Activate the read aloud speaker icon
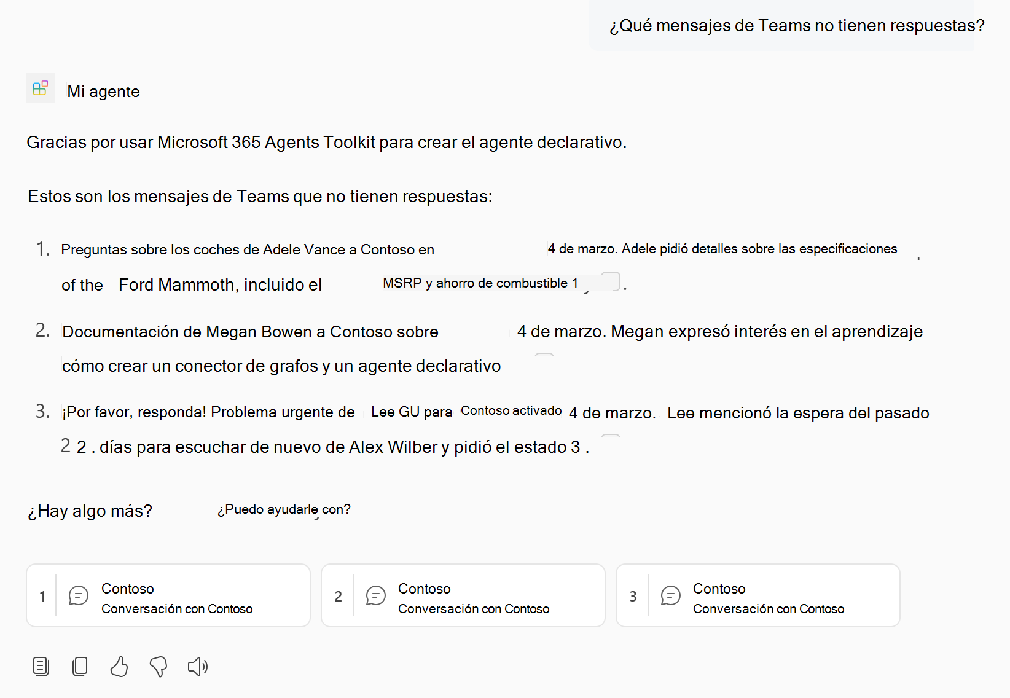Screen dimensions: 1010x698 pos(198,666)
